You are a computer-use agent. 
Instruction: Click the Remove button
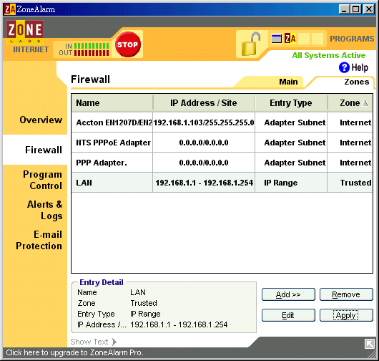(346, 294)
